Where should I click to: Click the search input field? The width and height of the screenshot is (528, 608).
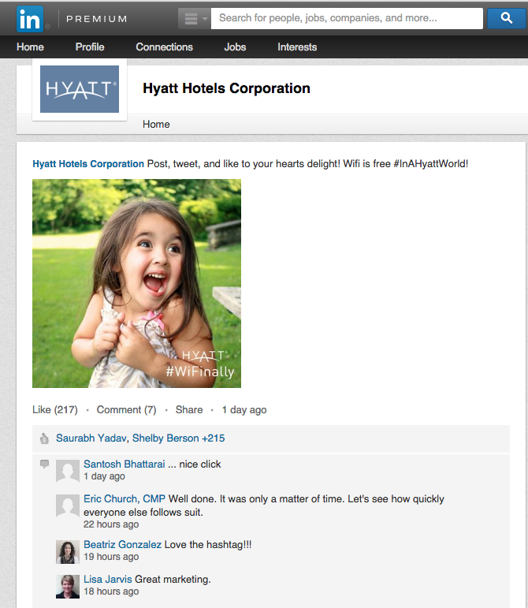coord(347,18)
